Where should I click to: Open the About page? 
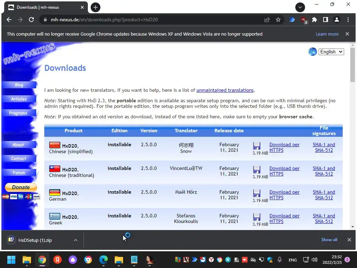[x=19, y=144]
